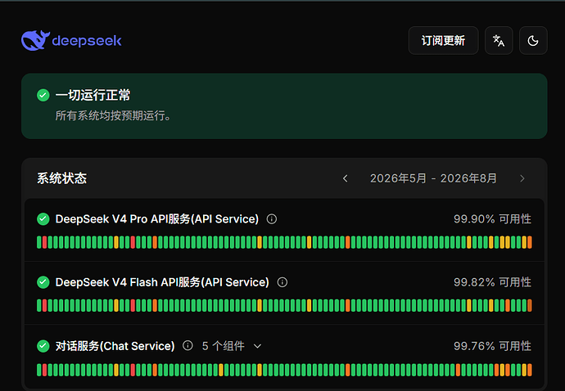Click the DeepSeek V4 Flash API服务 title
Screen dimensions: 565x391
pos(162,282)
